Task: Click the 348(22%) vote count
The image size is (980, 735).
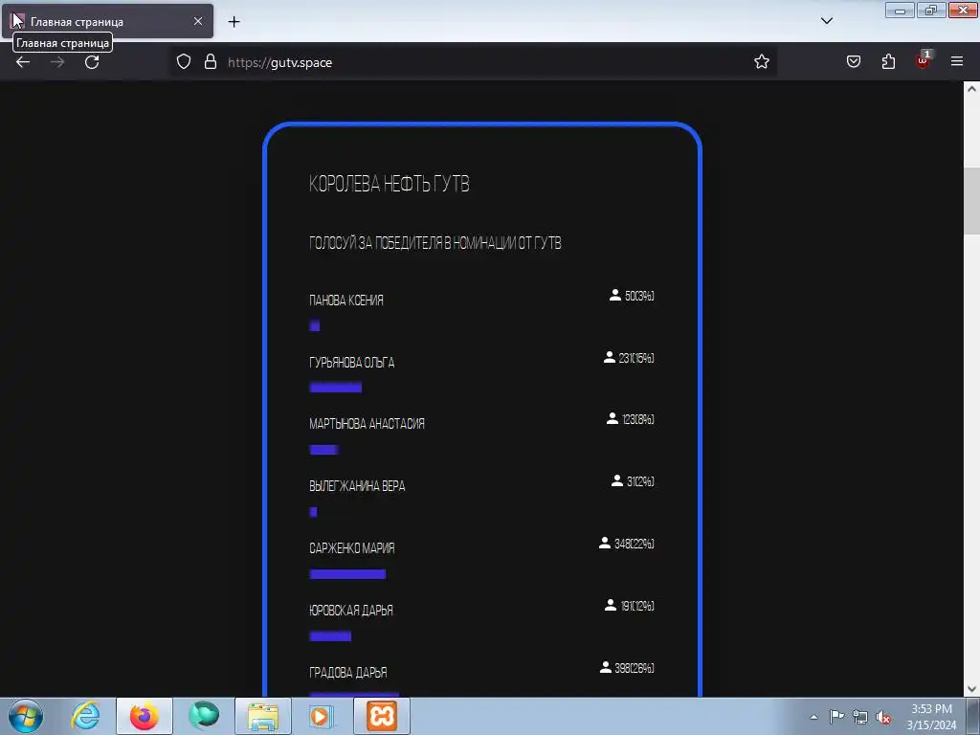Action: [x=635, y=544]
